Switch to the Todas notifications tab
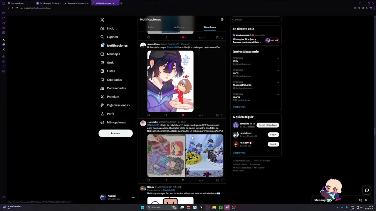Viewport: 376px width, 211px height. pyautogui.click(x=151, y=27)
